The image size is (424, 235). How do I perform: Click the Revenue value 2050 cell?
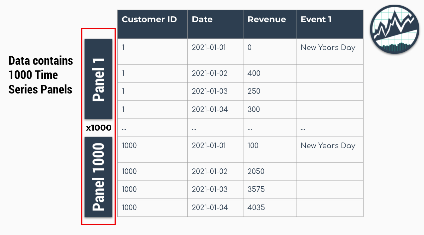click(255, 171)
